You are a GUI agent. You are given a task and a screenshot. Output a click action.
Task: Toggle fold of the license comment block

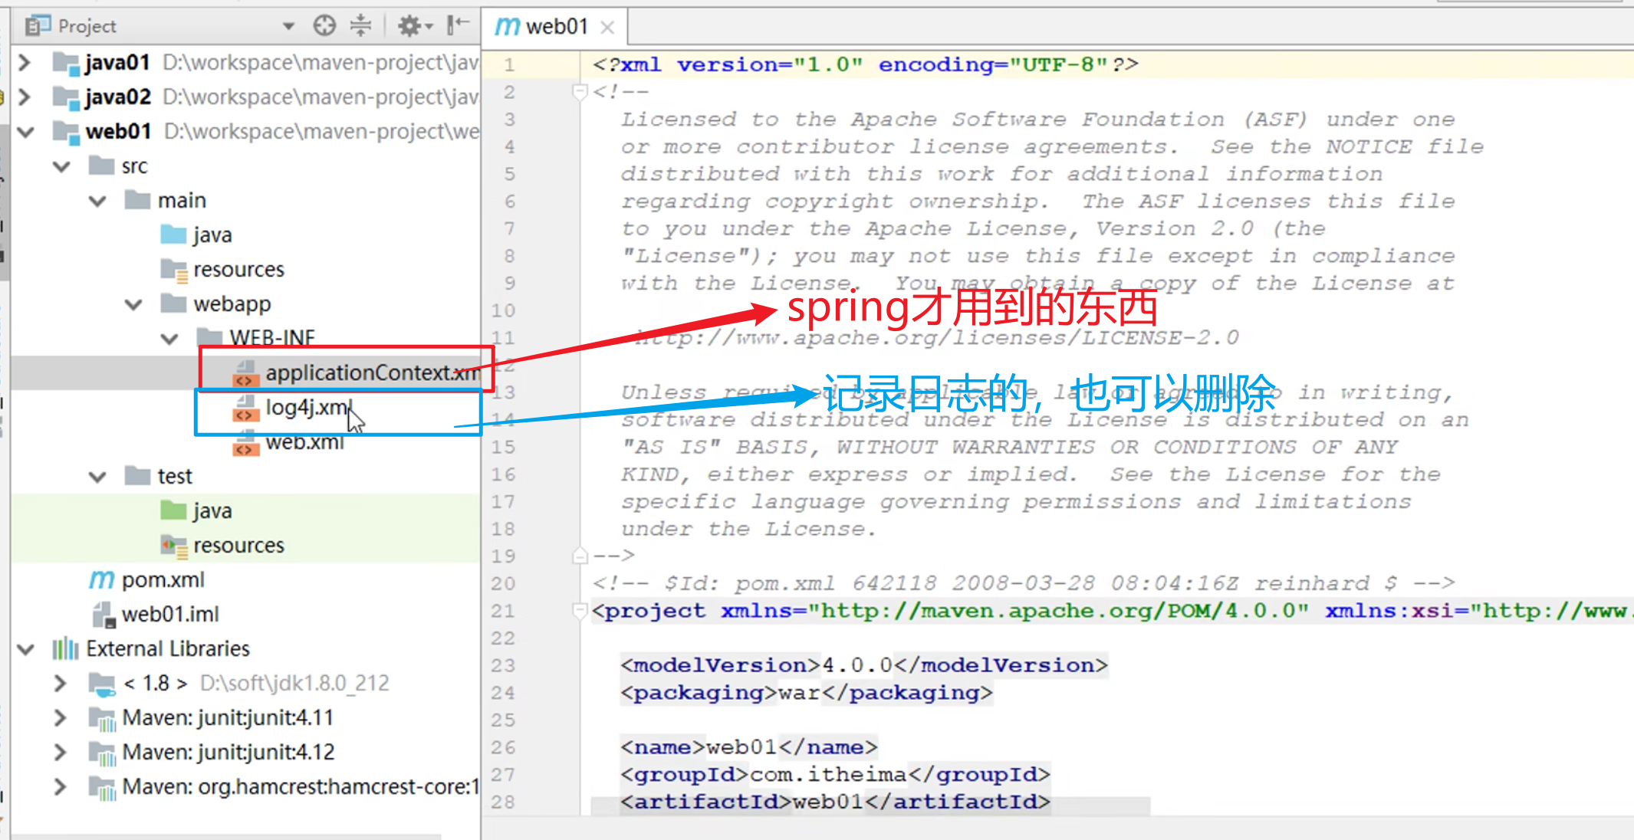tap(580, 92)
